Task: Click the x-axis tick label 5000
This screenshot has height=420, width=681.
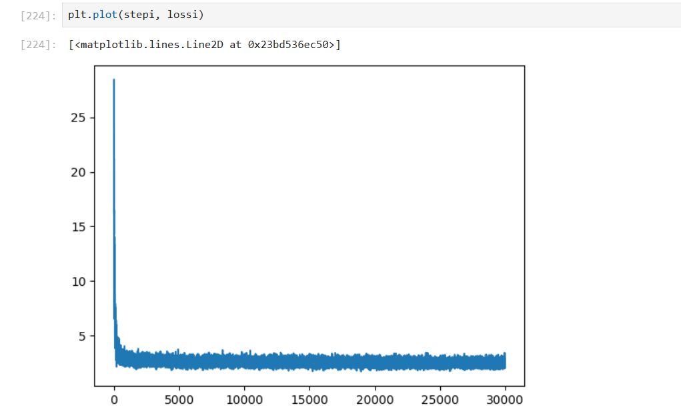Action: tap(179, 399)
